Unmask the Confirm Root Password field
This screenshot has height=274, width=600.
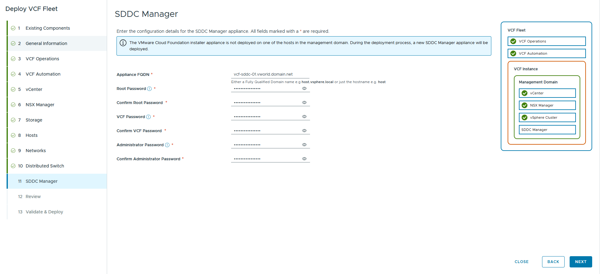(304, 103)
